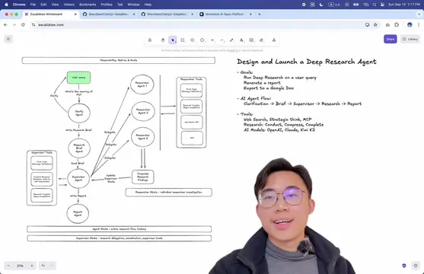Select the Diamond tool
This screenshot has height=274, width=424.
193,40
